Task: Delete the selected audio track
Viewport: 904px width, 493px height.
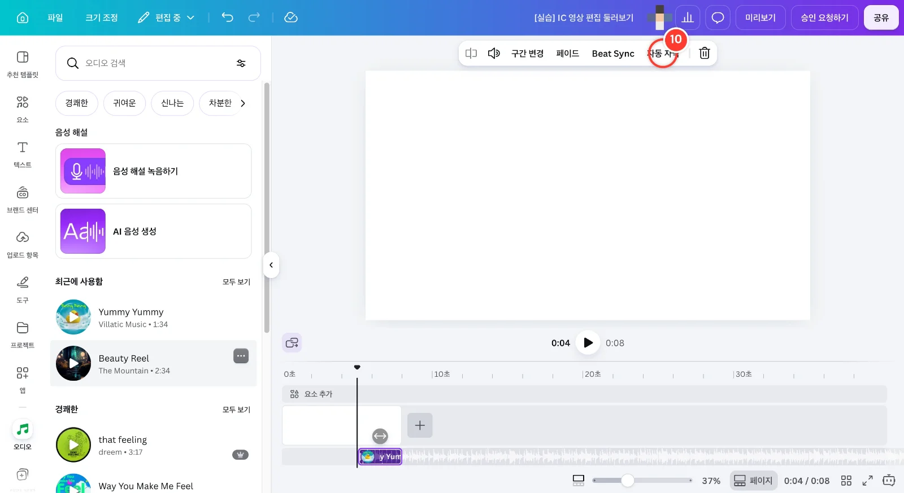Action: click(705, 53)
